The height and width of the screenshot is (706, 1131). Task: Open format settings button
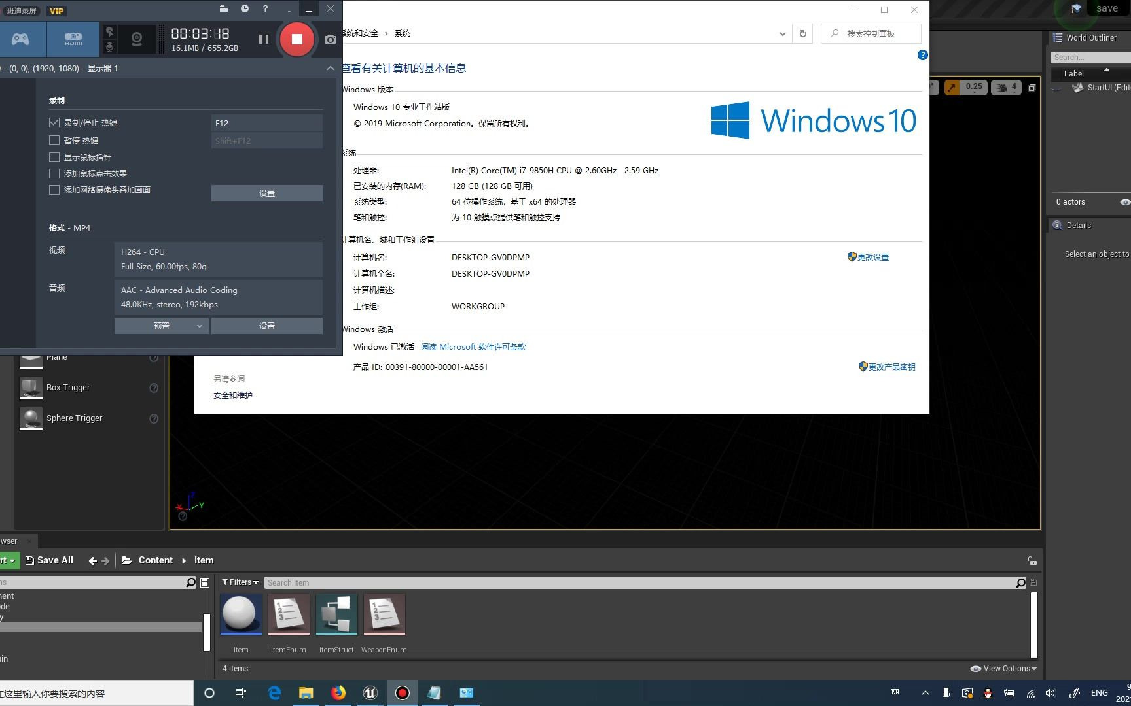point(266,326)
